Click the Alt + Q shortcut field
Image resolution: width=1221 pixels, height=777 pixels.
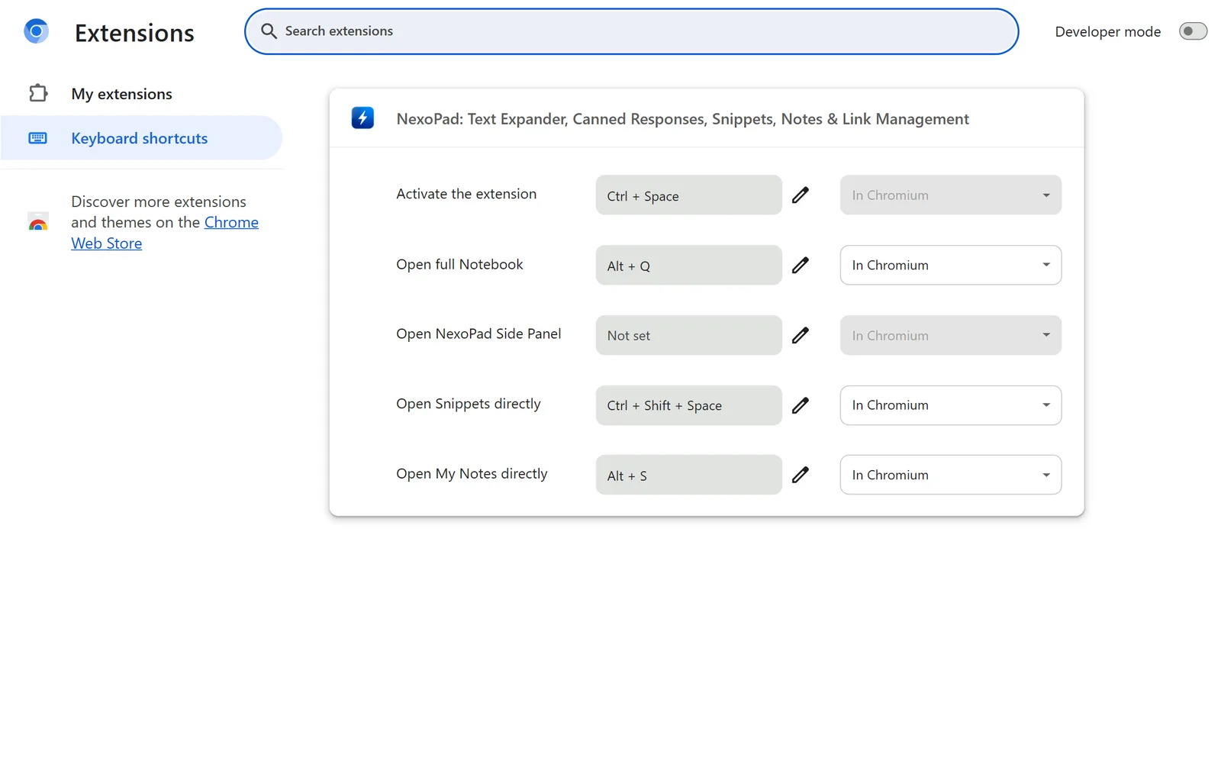688,266
